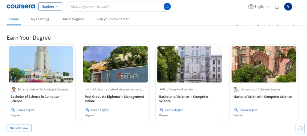Expand the profile menu chevron
The width and height of the screenshot is (307, 136).
point(295,7)
